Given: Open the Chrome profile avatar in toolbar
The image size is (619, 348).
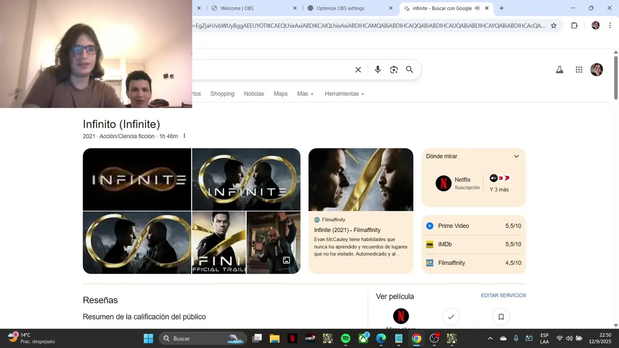Looking at the screenshot, I should 595,26.
